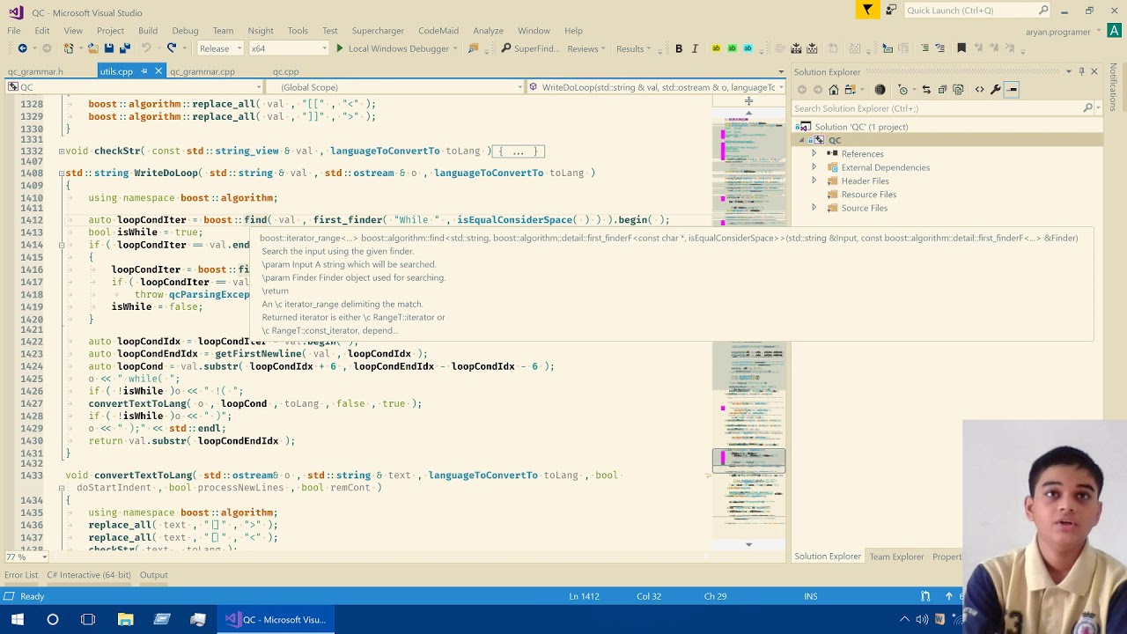Open the Analyze menu

click(x=488, y=31)
